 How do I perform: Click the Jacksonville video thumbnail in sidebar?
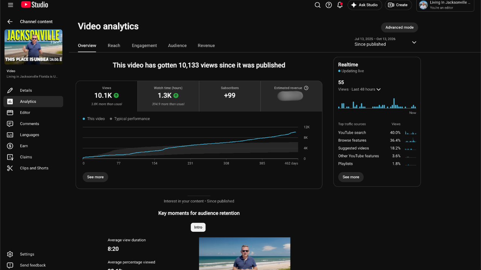33,47
